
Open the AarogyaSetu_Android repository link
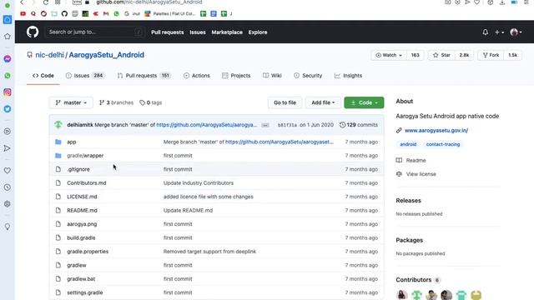coord(107,55)
